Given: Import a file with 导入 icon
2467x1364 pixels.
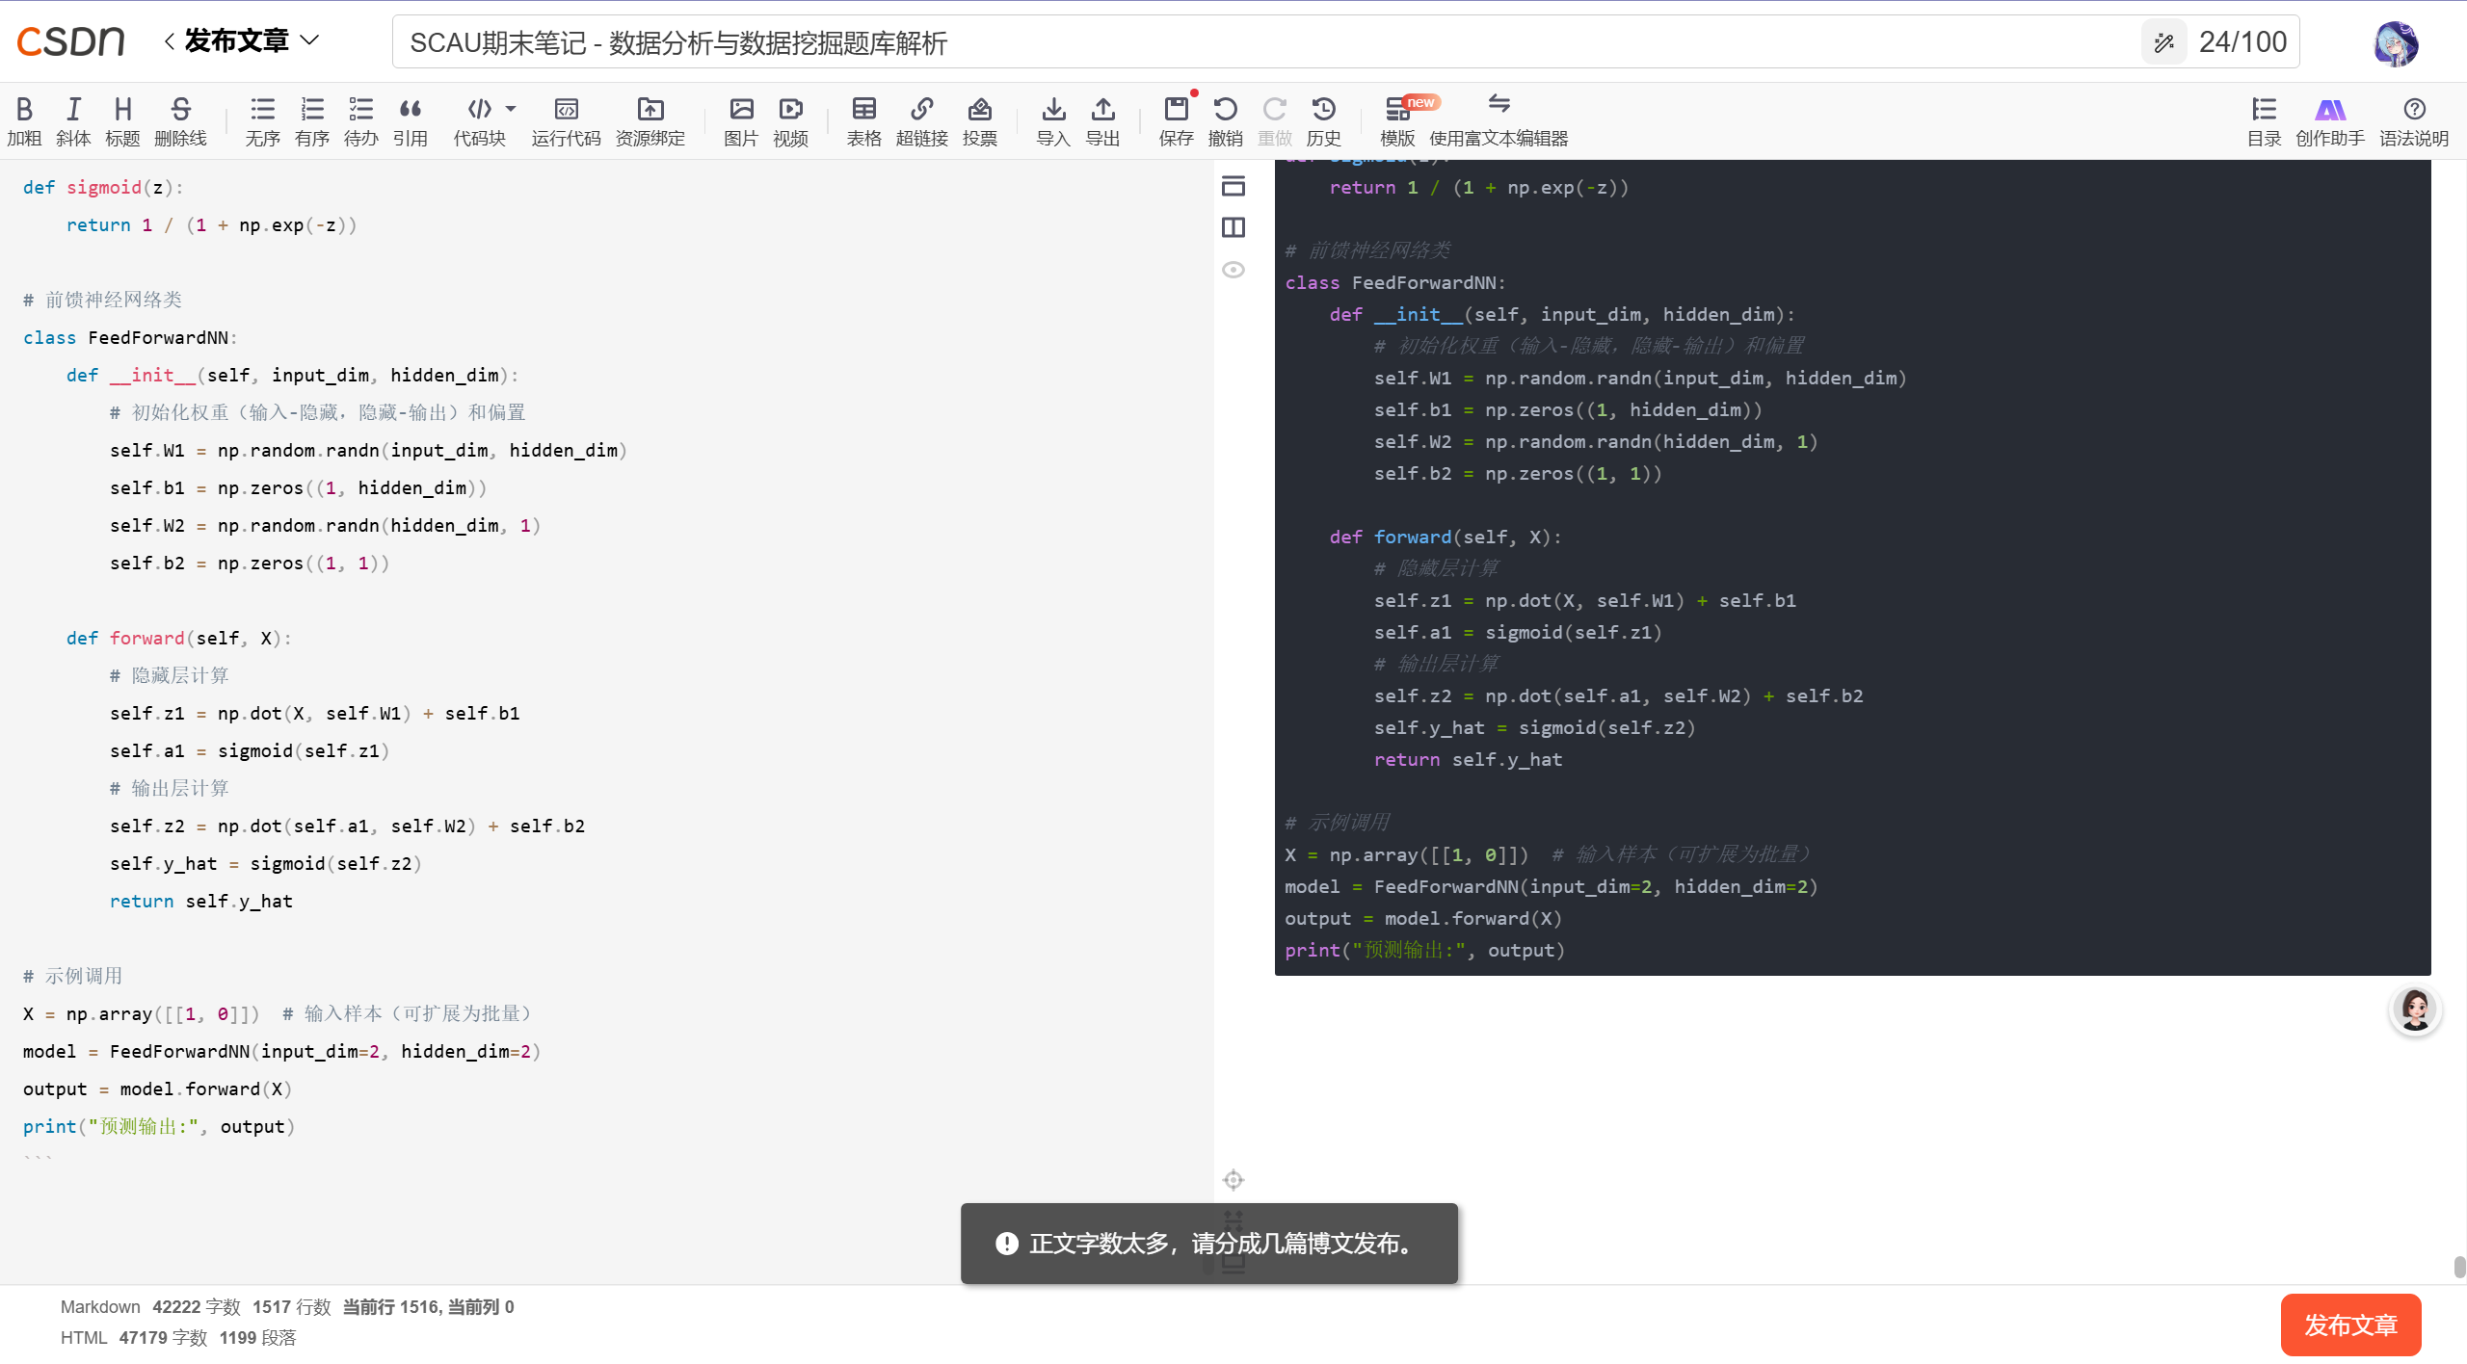Looking at the screenshot, I should point(1053,121).
